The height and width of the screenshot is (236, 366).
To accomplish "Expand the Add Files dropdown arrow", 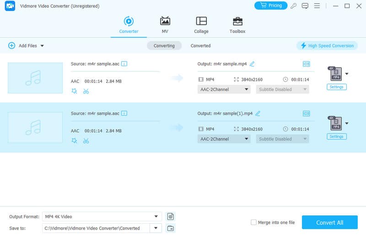I will tap(42, 46).
